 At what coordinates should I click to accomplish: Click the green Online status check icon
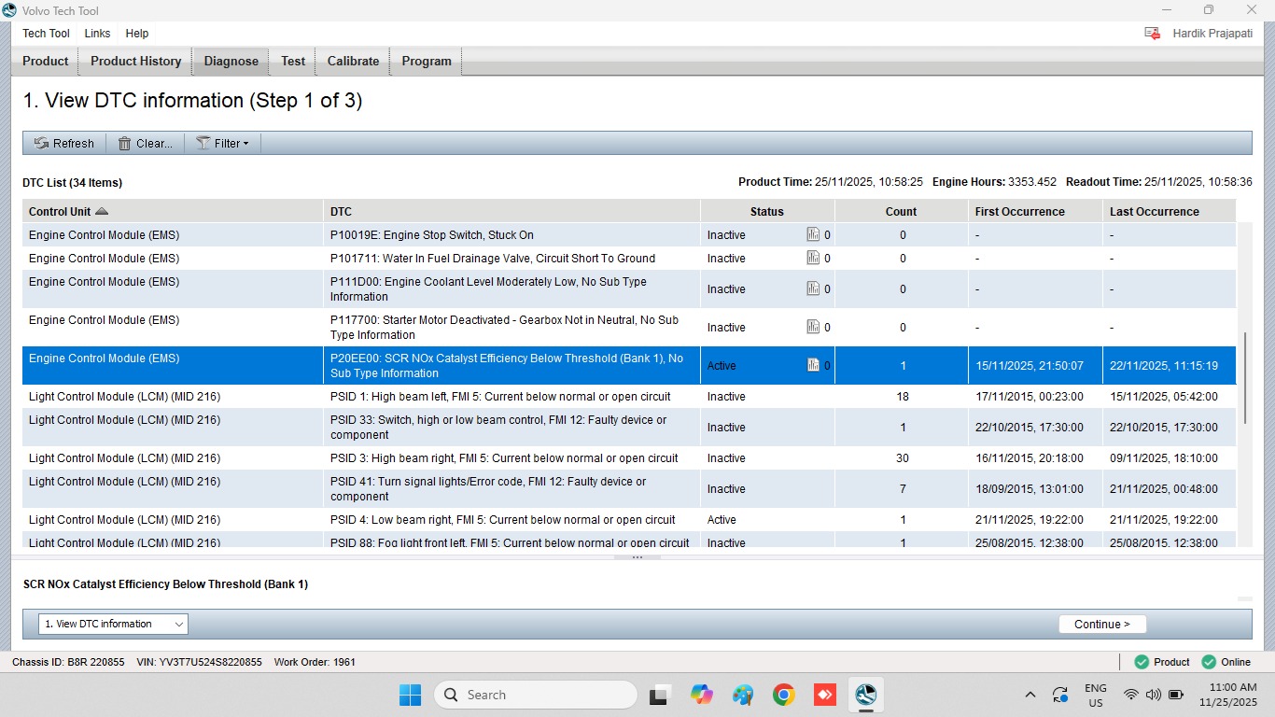(x=1209, y=662)
